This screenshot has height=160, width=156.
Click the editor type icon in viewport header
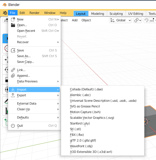click(6, 20)
